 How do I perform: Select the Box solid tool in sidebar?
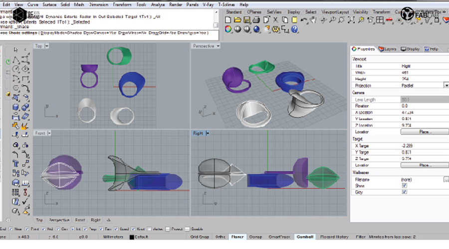(15, 107)
